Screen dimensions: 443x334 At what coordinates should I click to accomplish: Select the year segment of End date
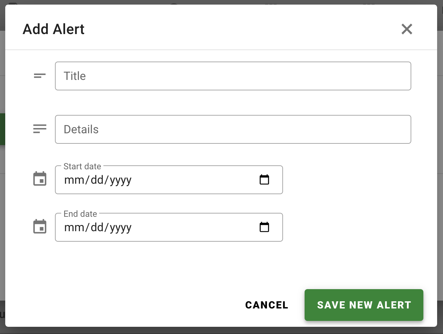tap(120, 227)
